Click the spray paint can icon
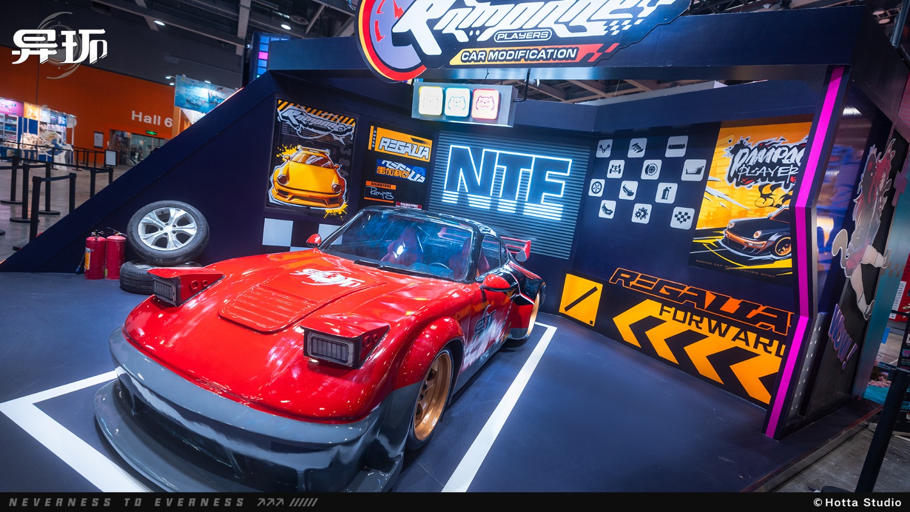 click(665, 193)
